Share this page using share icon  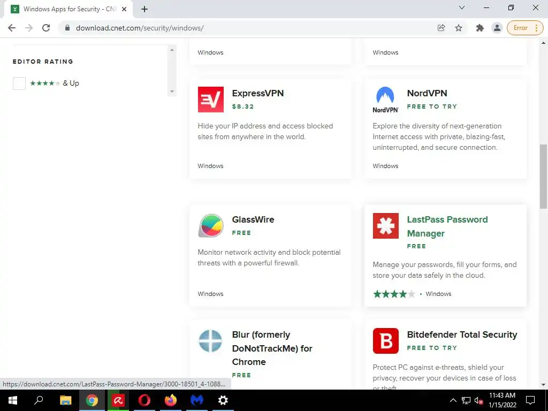coord(442,28)
